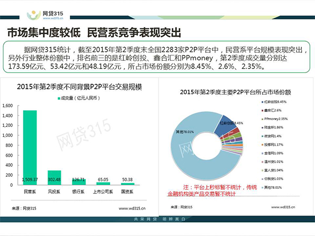Screen dimensions: 315x236
Task: Select the 上市公司系 bar in the chart
Action: pos(103,184)
